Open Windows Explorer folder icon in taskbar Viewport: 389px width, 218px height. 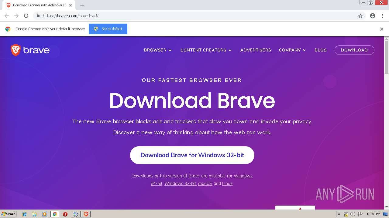[34, 214]
